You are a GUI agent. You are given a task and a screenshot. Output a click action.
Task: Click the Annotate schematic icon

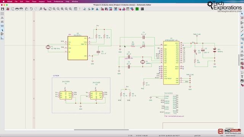(116, 9)
